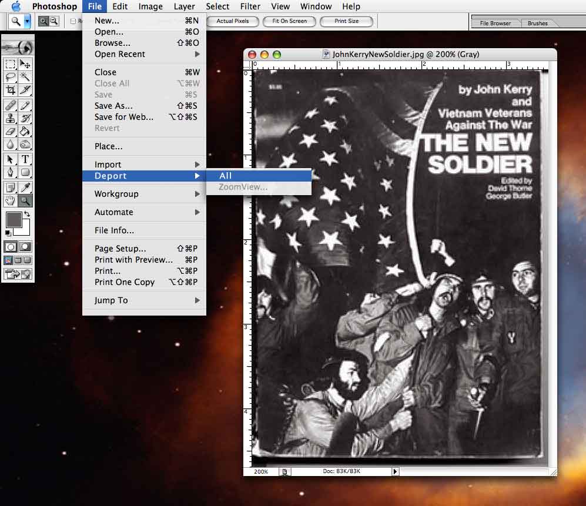
Task: Open the status bar info arrow menu
Action: point(394,471)
